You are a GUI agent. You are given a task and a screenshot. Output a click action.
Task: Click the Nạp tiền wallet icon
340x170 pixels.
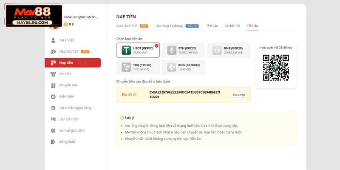(53, 63)
